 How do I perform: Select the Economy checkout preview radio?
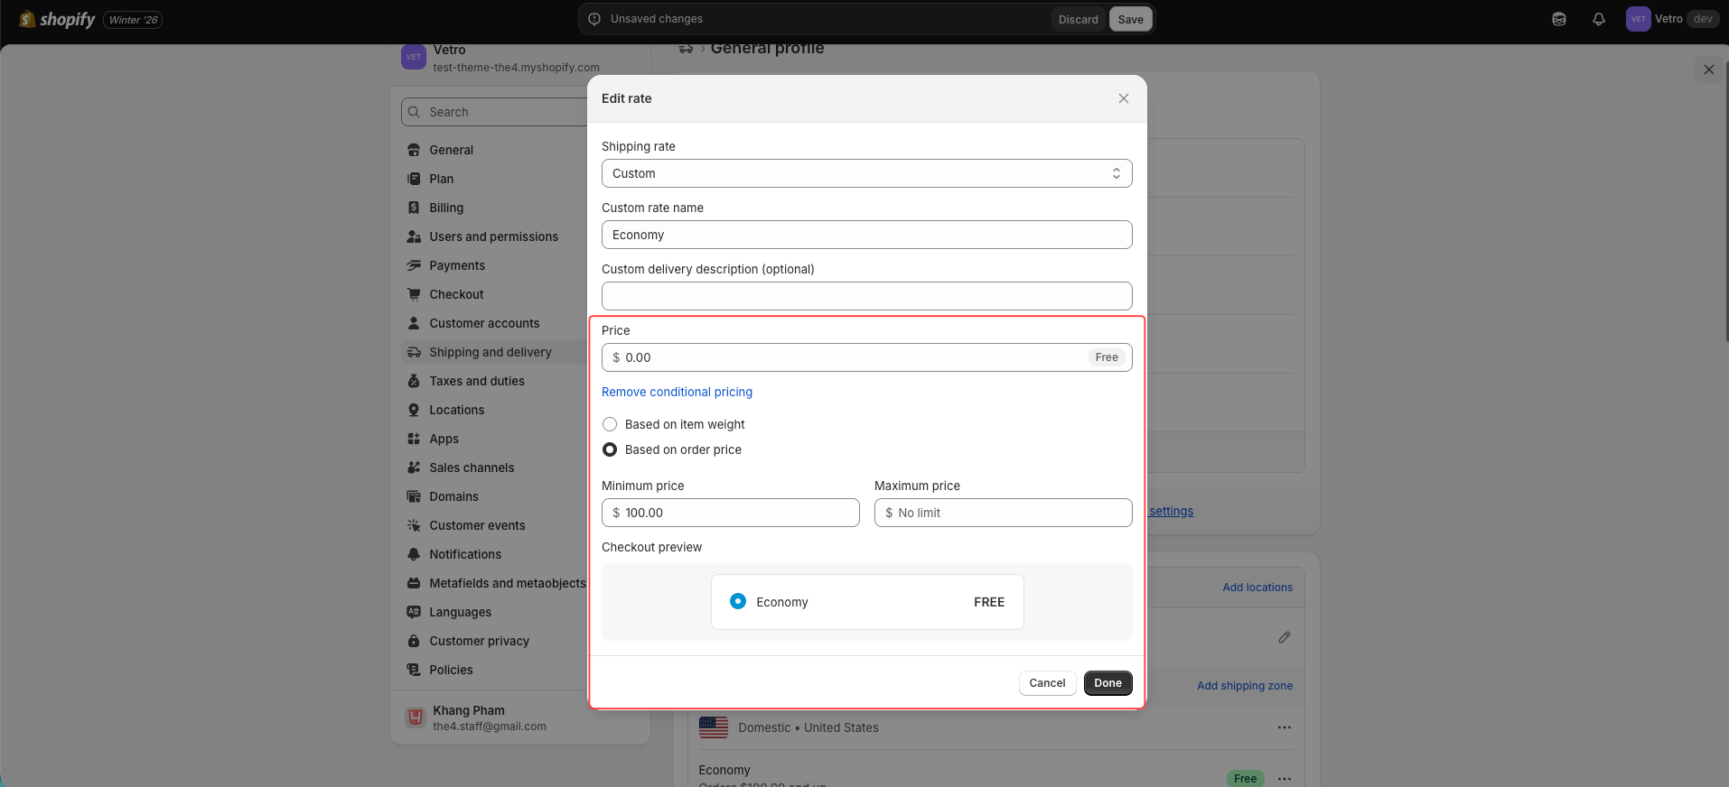click(738, 601)
